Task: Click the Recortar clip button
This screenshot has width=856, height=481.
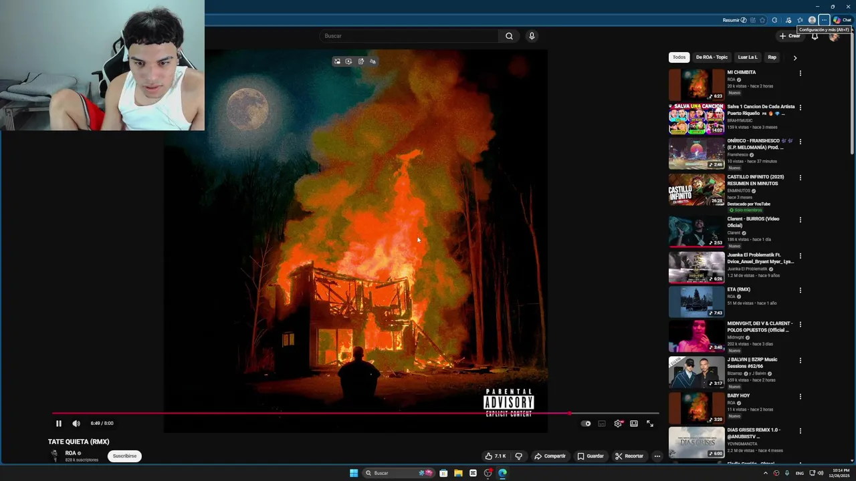Action: (629, 456)
